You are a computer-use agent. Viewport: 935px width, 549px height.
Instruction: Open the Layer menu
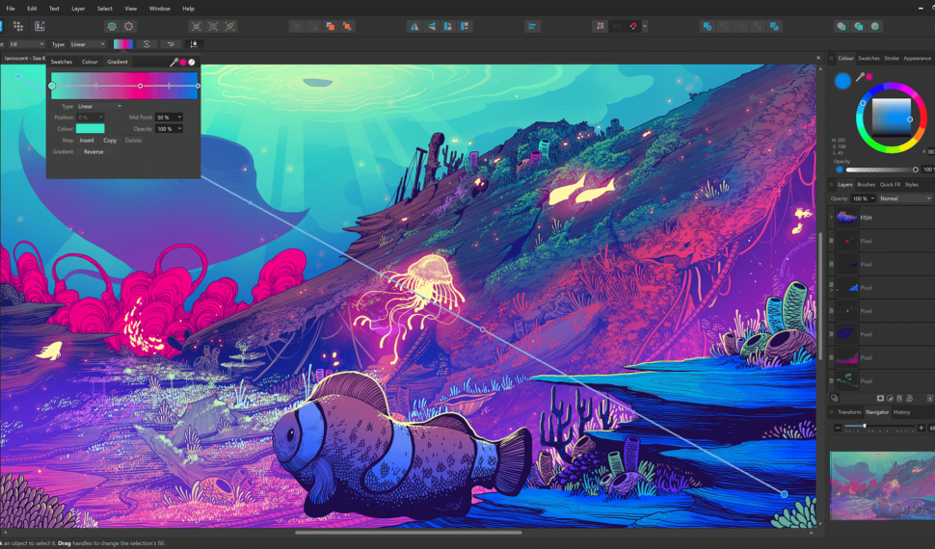pos(78,8)
